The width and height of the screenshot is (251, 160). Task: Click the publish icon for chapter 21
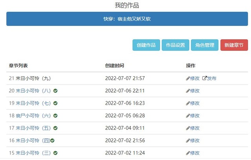pyautogui.click(x=204, y=79)
